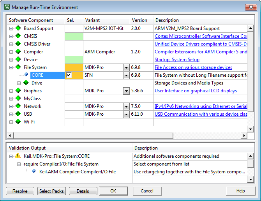Collapse the File System tree node

pyautogui.click(x=11, y=67)
